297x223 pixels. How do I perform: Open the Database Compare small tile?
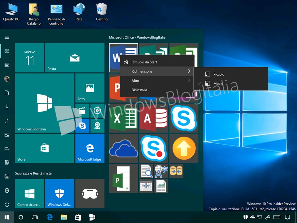click(176, 171)
